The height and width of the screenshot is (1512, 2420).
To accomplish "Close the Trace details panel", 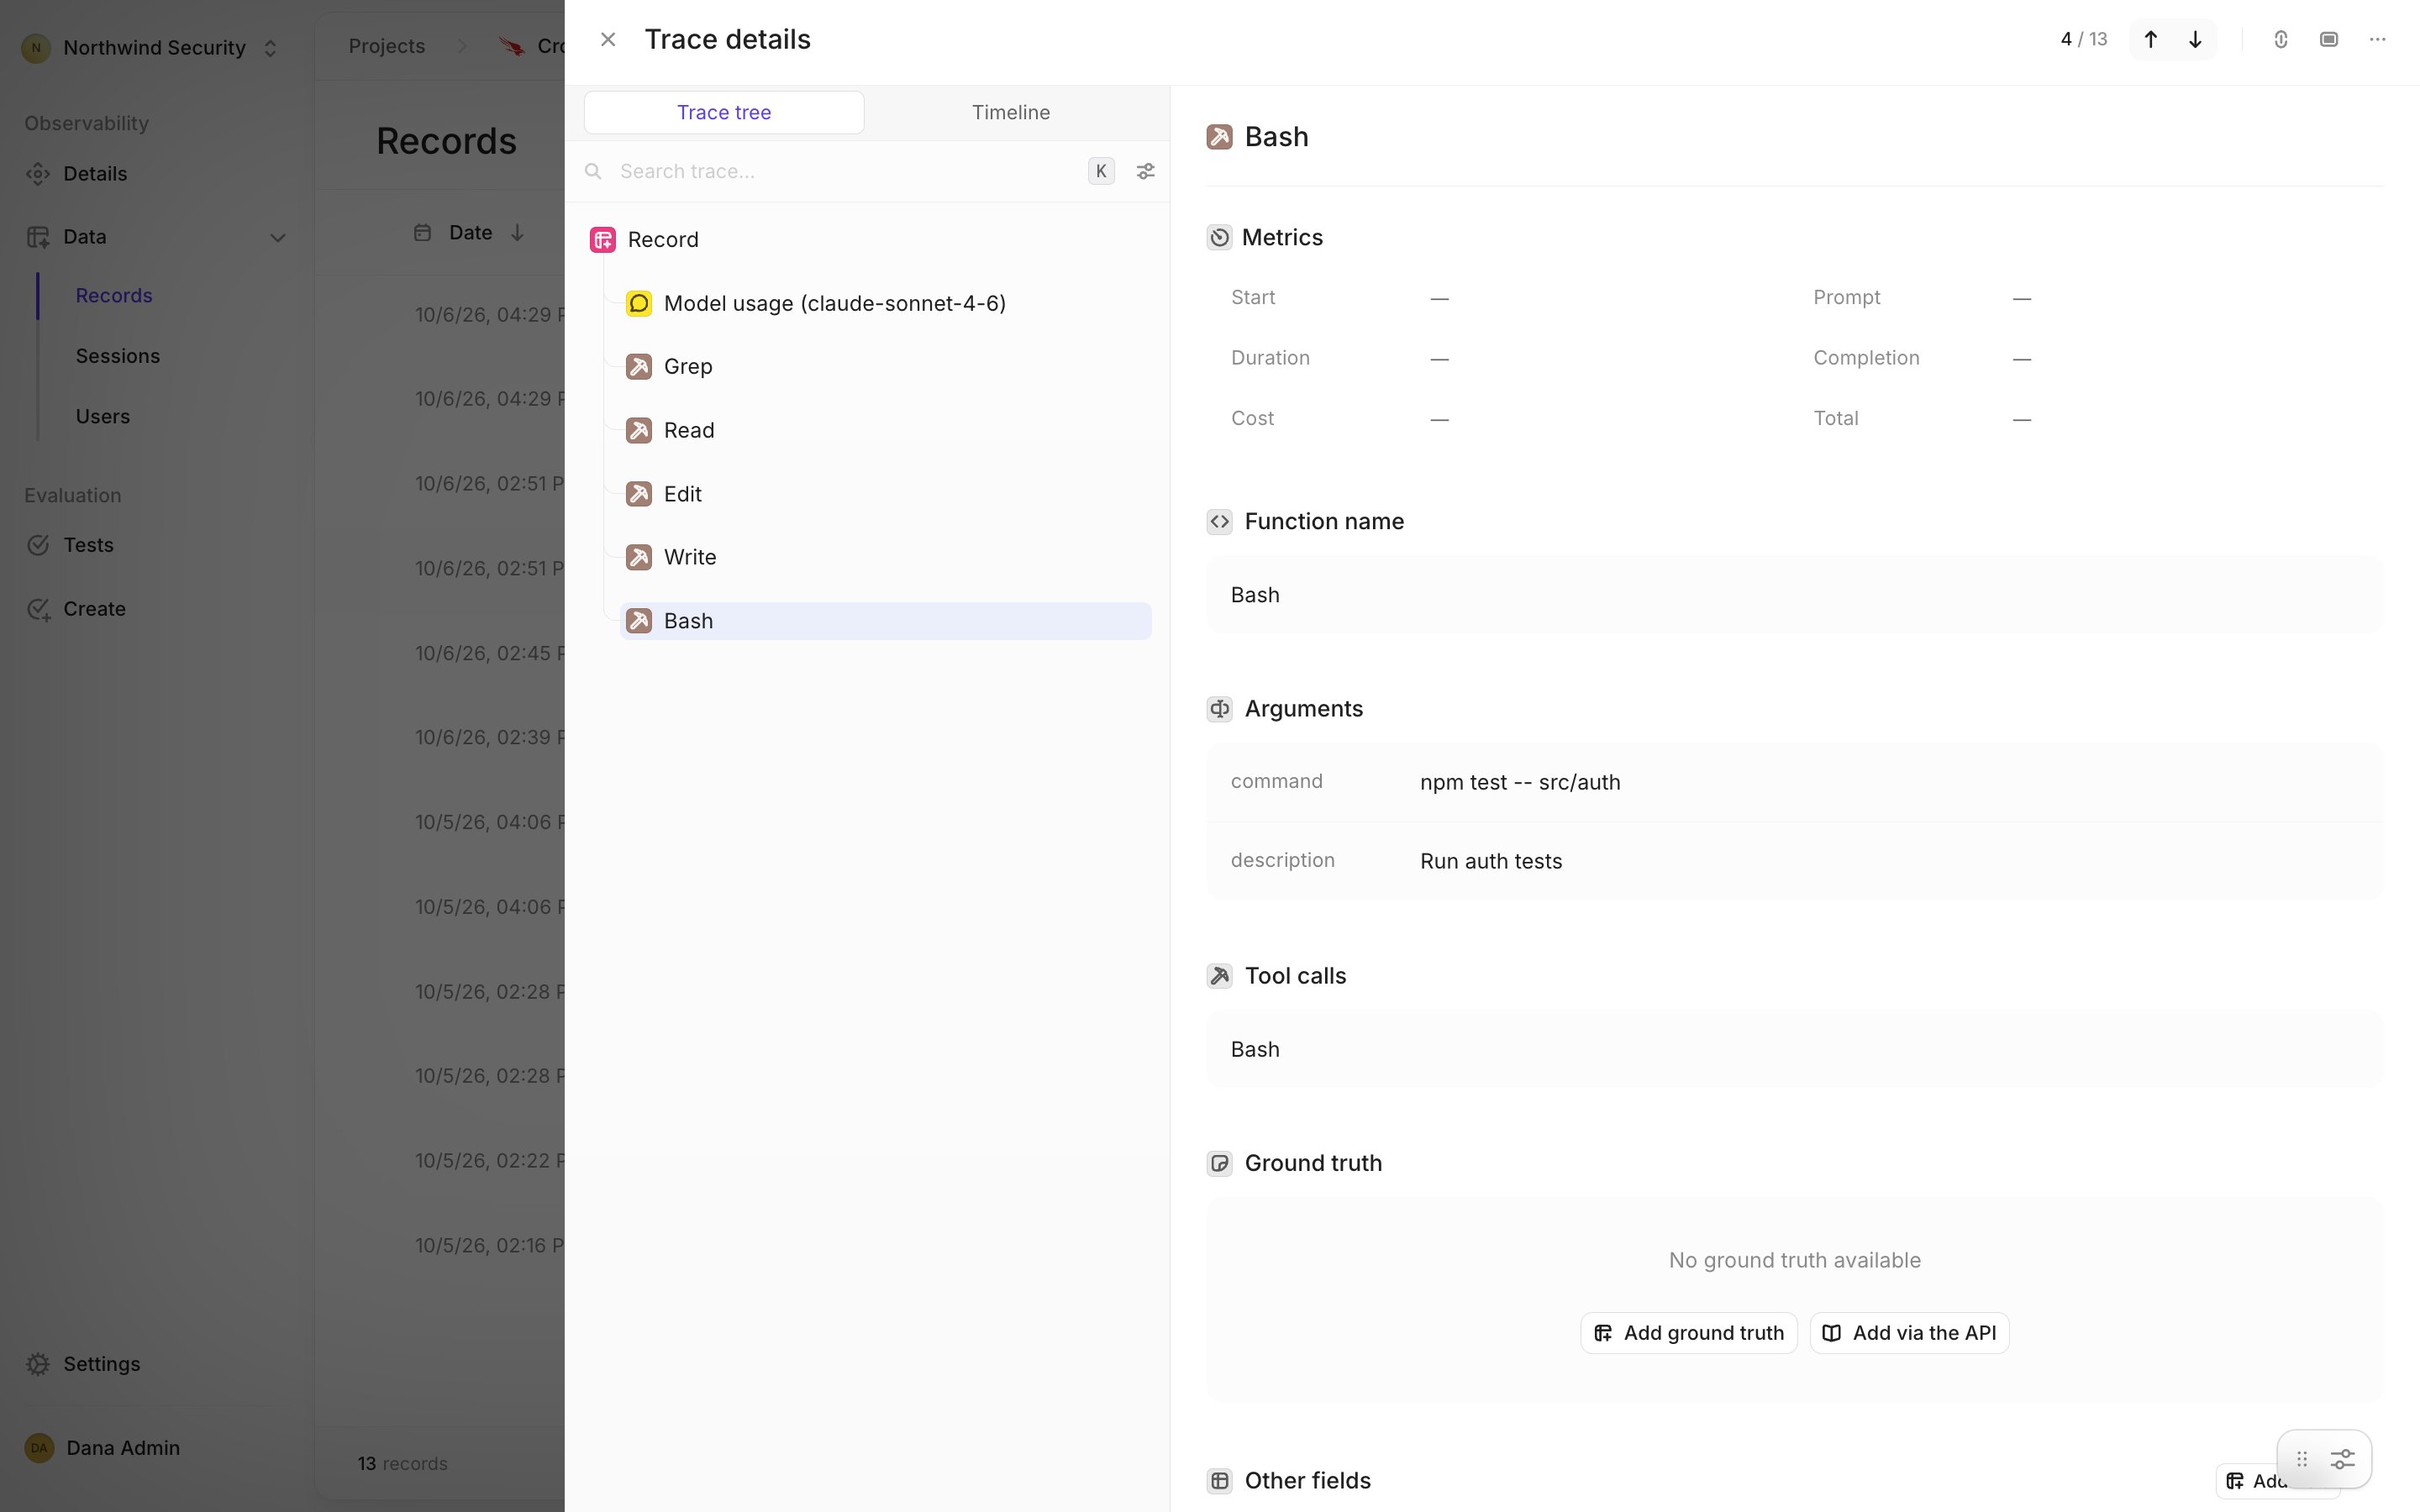I will (608, 40).
